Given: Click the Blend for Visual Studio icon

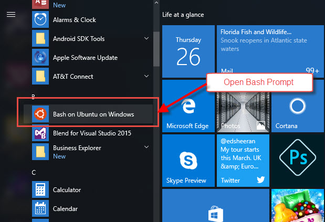Looking at the screenshot, I should pyautogui.click(x=40, y=133).
